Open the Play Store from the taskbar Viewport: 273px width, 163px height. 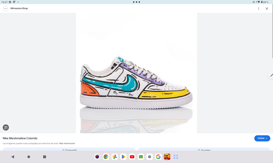tap(123, 157)
